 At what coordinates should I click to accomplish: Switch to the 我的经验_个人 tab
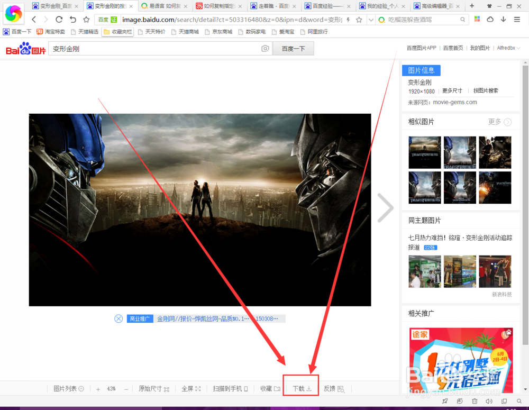click(x=383, y=6)
